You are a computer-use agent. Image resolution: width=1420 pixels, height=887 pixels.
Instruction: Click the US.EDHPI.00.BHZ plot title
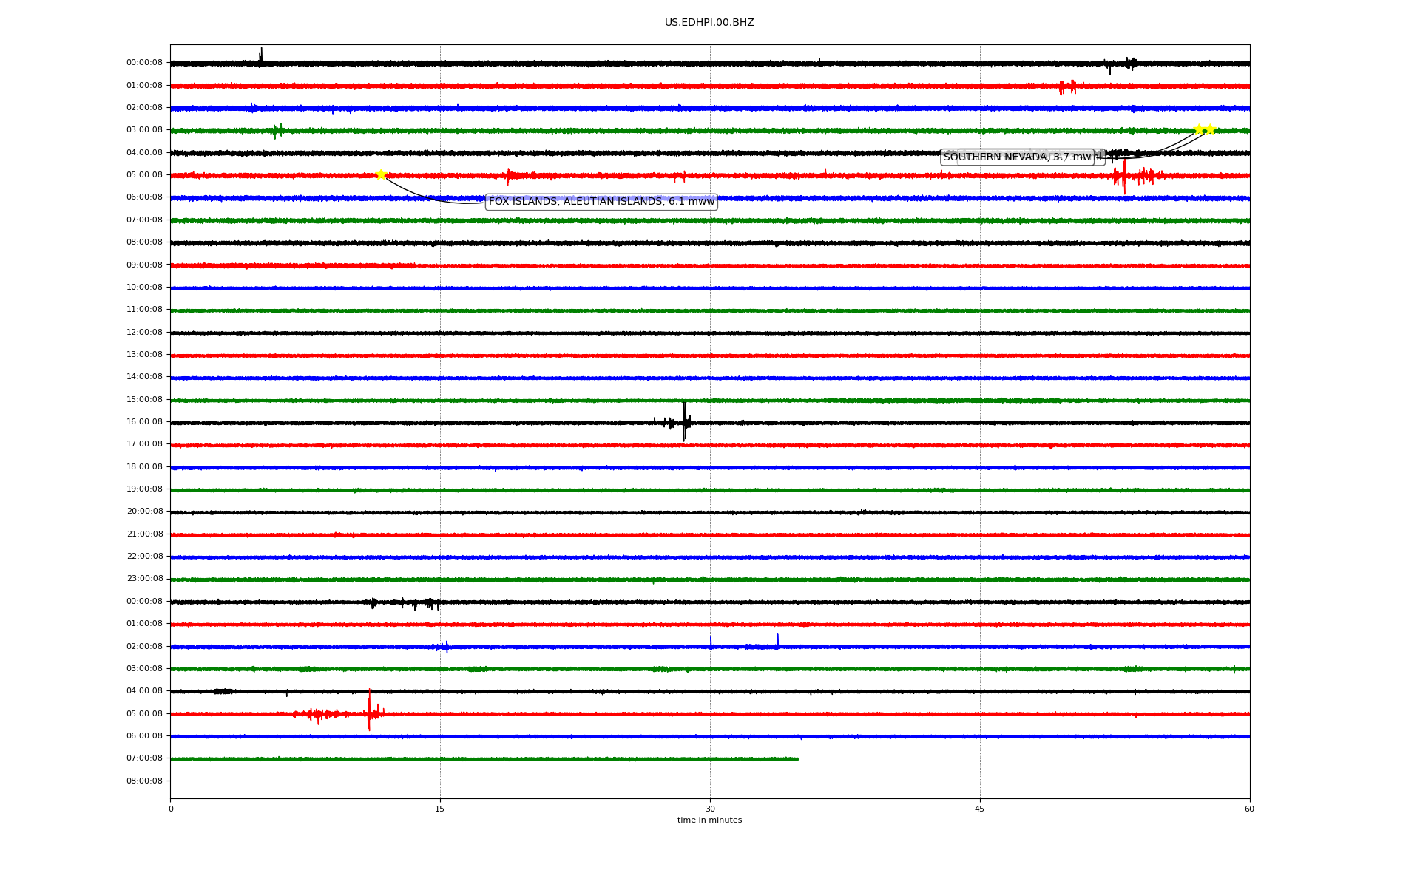coord(709,23)
